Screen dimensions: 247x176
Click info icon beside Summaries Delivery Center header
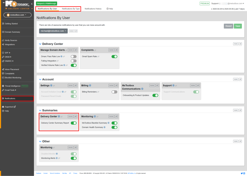click(x=59, y=117)
